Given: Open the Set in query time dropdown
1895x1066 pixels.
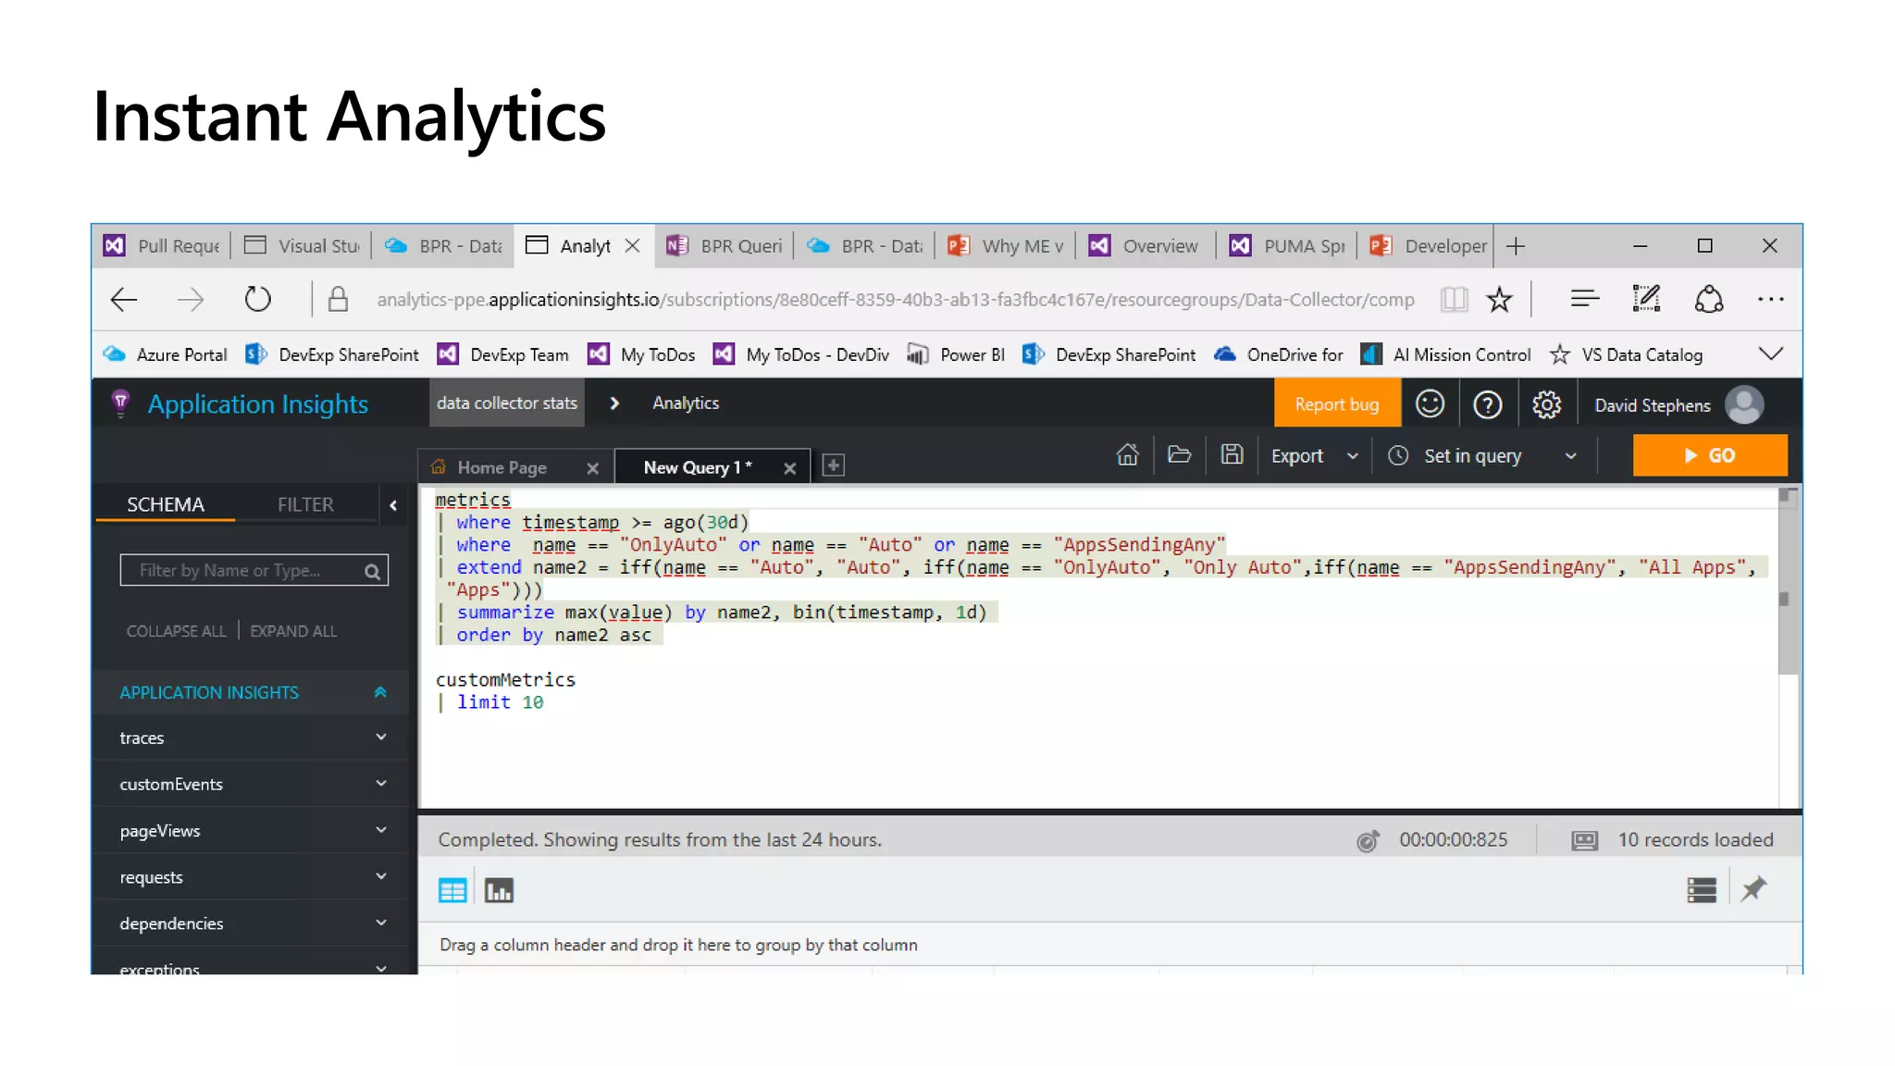Looking at the screenshot, I should 1482,456.
